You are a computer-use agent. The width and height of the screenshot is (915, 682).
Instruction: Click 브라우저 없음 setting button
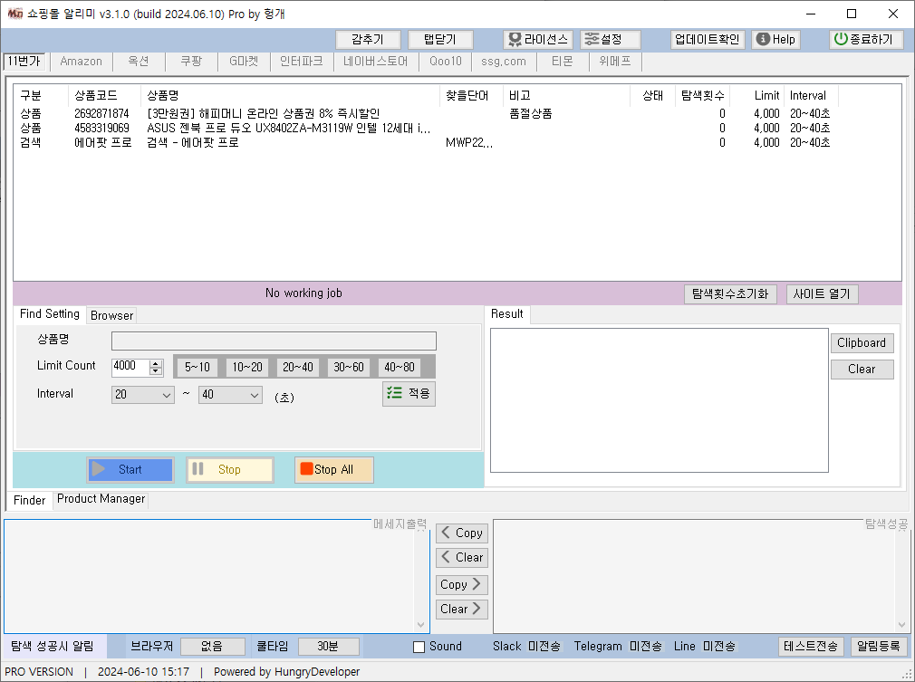click(212, 647)
